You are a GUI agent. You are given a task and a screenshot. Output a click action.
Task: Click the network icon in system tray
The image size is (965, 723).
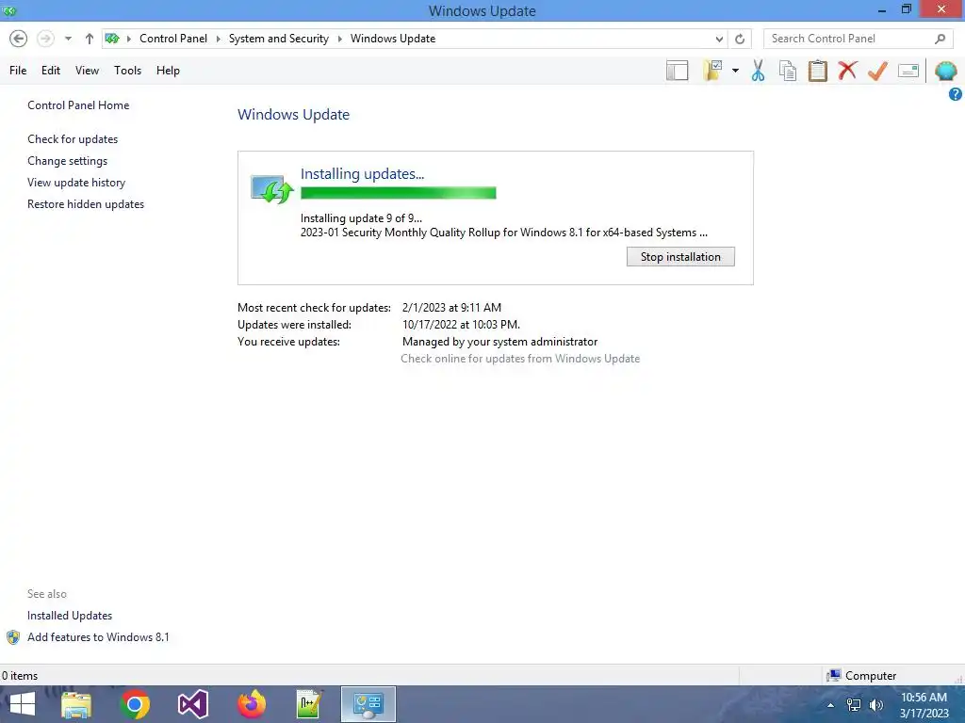[x=854, y=705]
